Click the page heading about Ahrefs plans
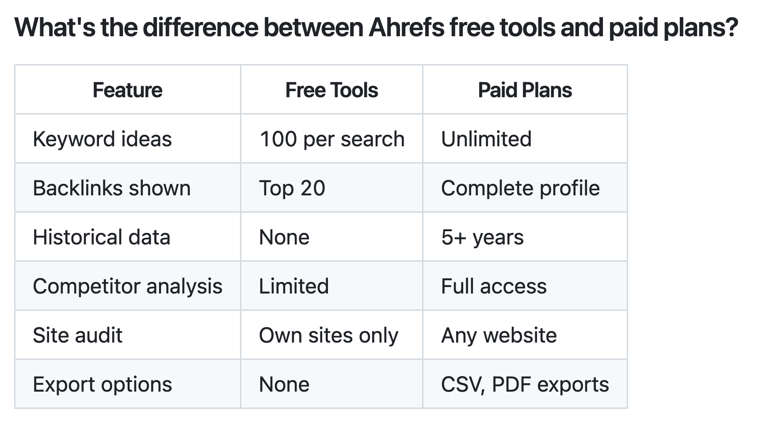762x427 pixels. 377,27
